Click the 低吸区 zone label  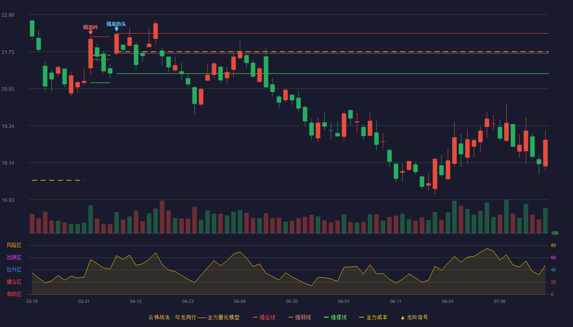click(x=14, y=294)
